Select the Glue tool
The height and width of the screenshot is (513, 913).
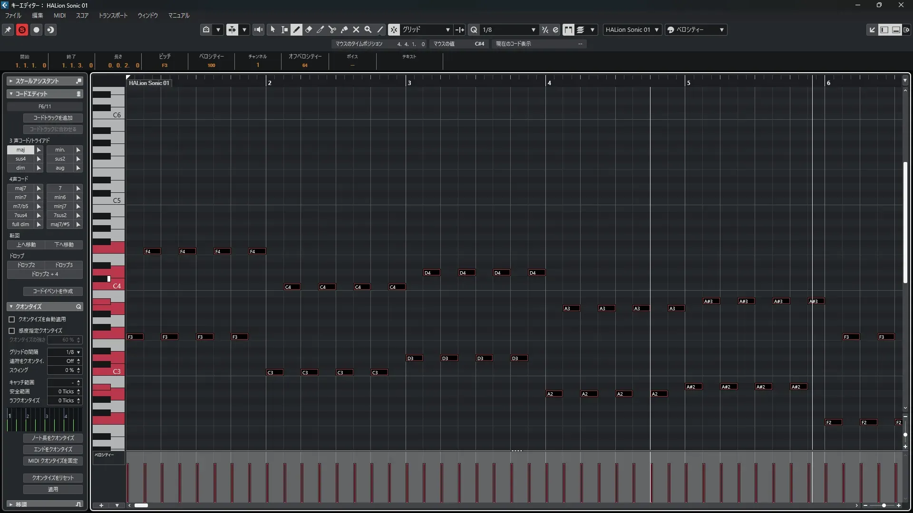(344, 29)
